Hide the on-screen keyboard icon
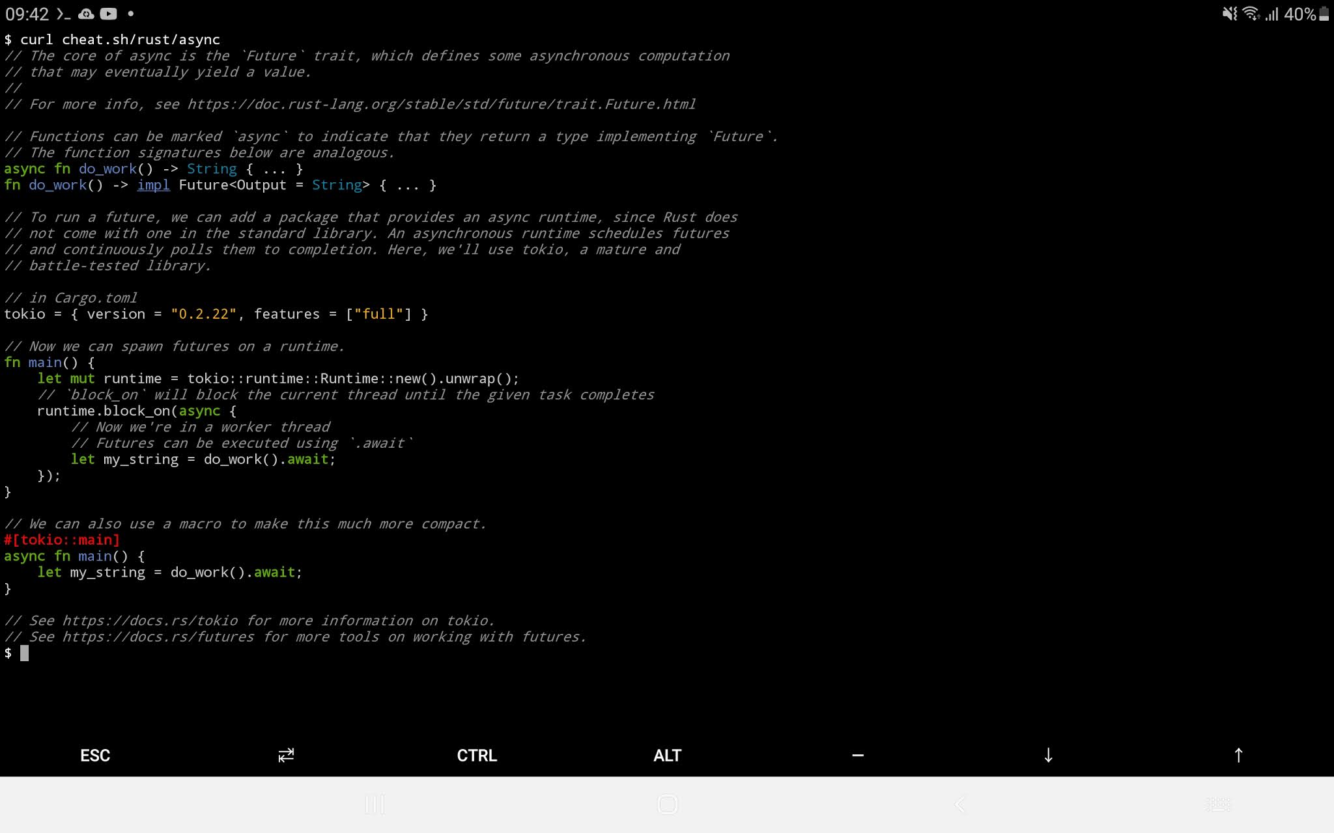This screenshot has width=1334, height=833. (x=1218, y=804)
